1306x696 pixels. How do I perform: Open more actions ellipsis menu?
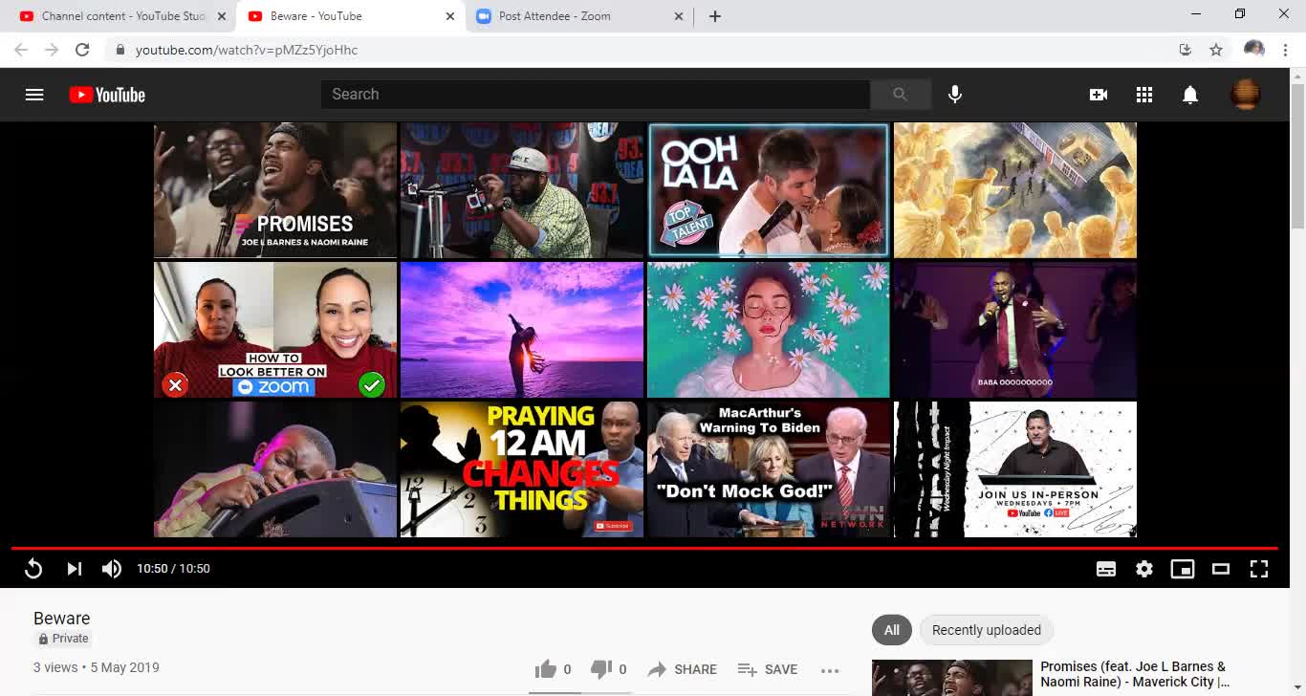tap(830, 670)
